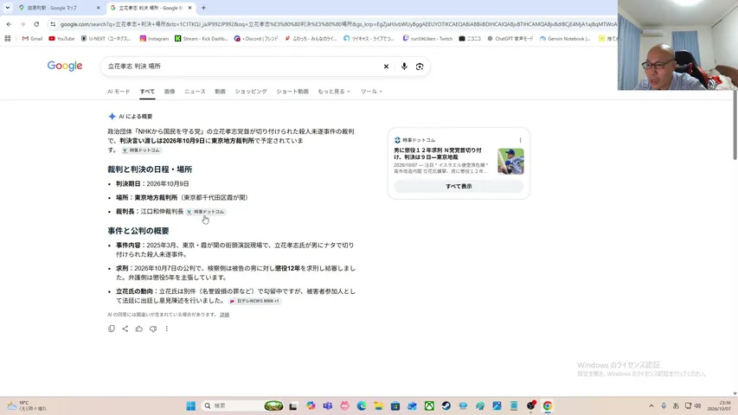This screenshot has width=738, height=415.
Task: Go to Google home via the logo
Action: coord(65,66)
